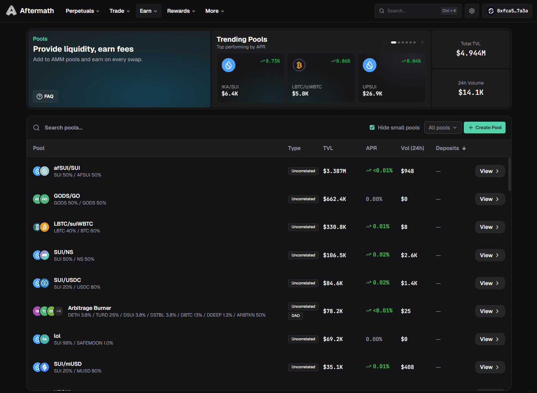
Task: Open the FAQ button
Action: [45, 96]
